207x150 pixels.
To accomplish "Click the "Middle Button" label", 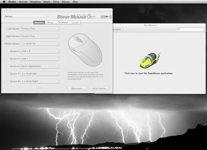I will tap(12, 44).
